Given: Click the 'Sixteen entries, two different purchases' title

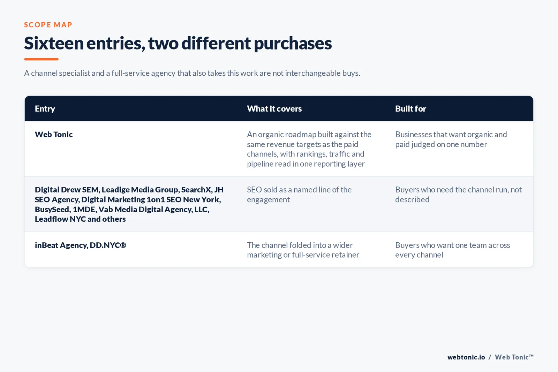Looking at the screenshot, I should pyautogui.click(x=178, y=44).
